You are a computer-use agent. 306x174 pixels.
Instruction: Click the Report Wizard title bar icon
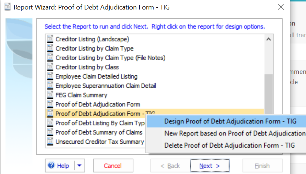coord(7,7)
